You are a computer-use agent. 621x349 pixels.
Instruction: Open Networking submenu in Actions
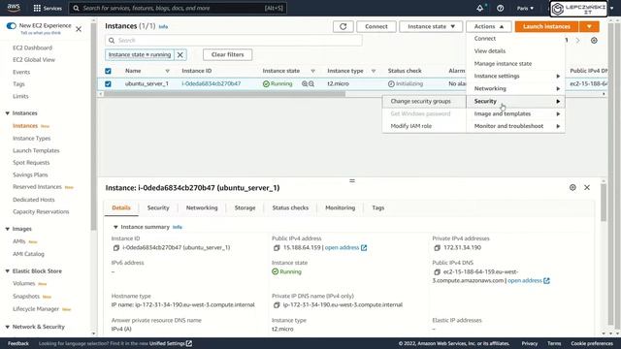point(515,88)
